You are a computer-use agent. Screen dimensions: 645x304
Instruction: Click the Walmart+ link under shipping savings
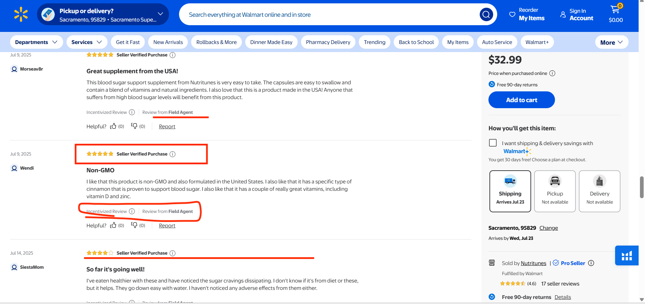pos(517,151)
